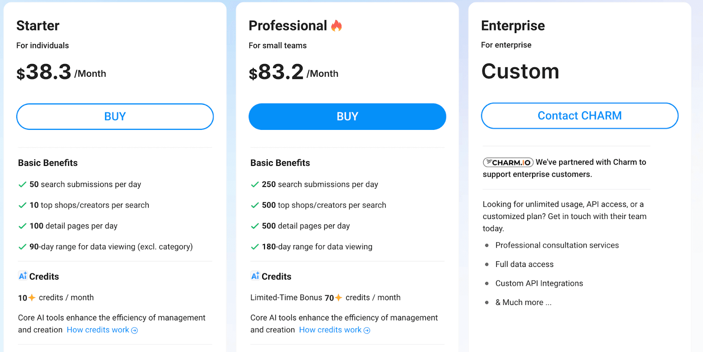The width and height of the screenshot is (703, 352).
Task: Click the AI Credits icon in Professional plan
Action: [x=255, y=276]
